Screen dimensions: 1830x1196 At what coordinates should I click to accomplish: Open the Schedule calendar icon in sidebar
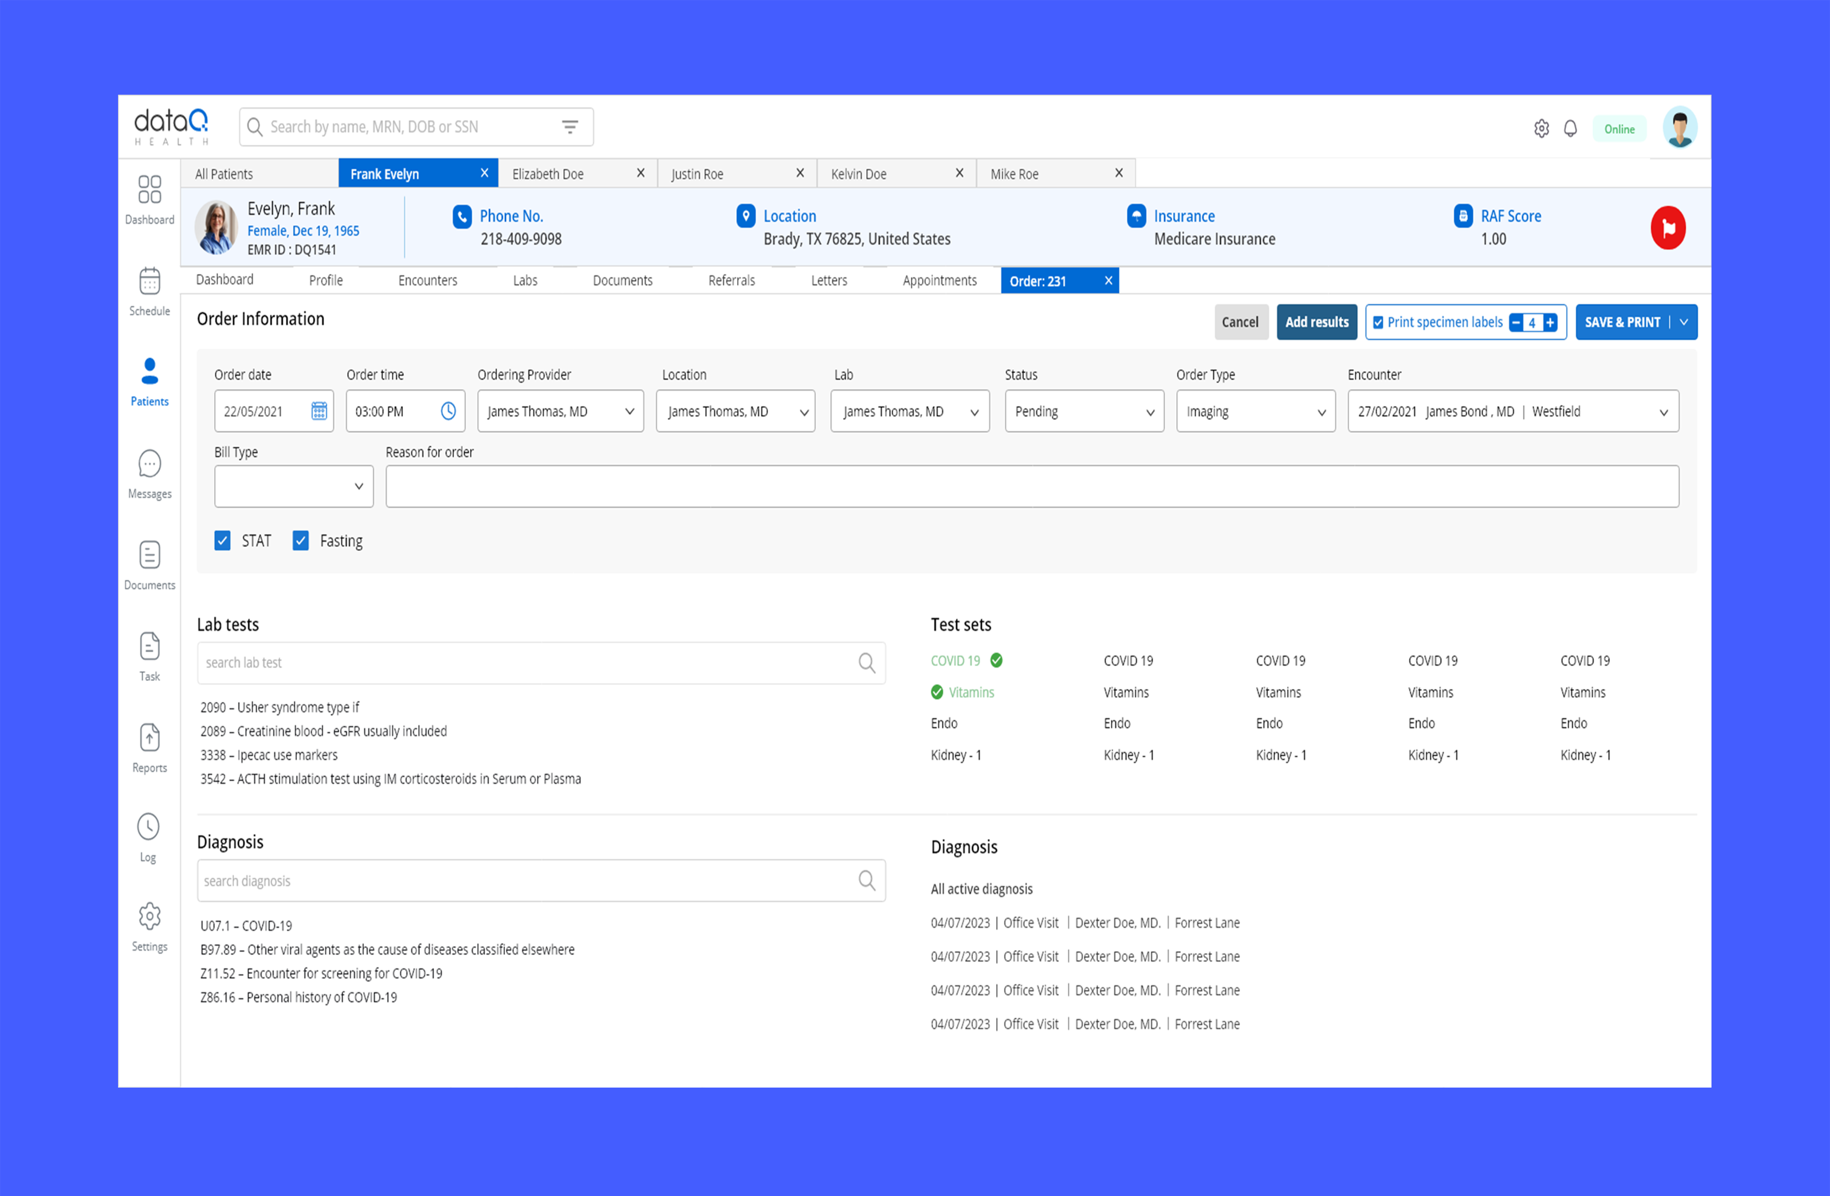pos(149,282)
